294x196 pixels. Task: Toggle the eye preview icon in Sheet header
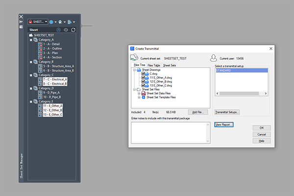pos(66,30)
